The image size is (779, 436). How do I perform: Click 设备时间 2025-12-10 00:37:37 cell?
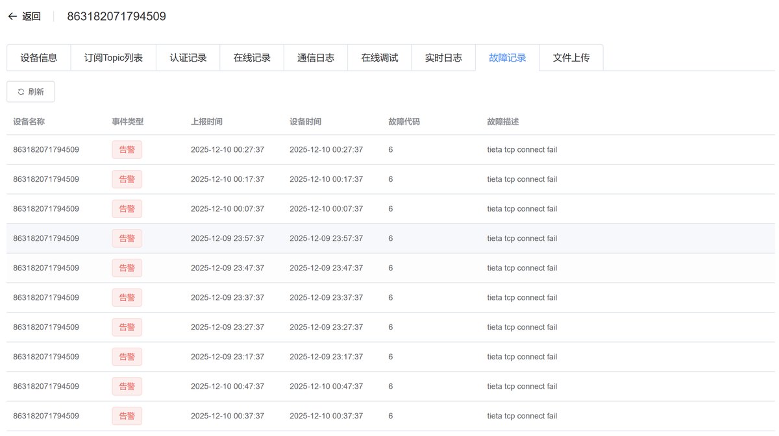(x=326, y=416)
